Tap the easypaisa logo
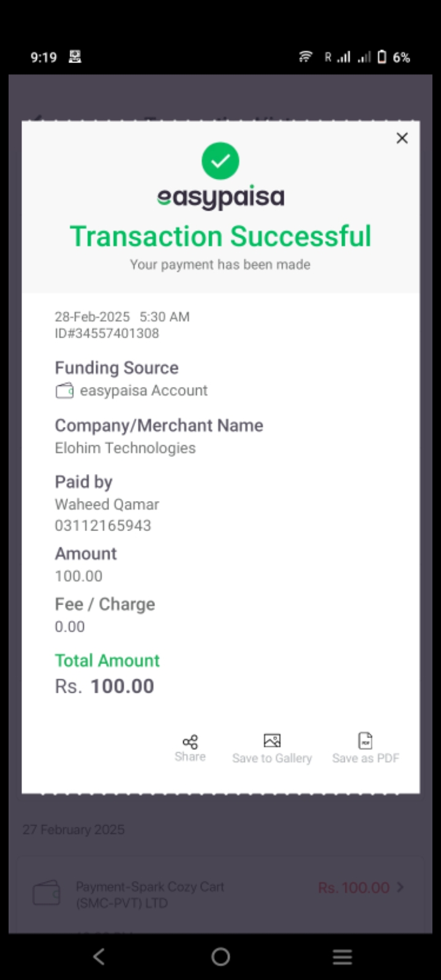Image resolution: width=441 pixels, height=980 pixels. point(221,197)
